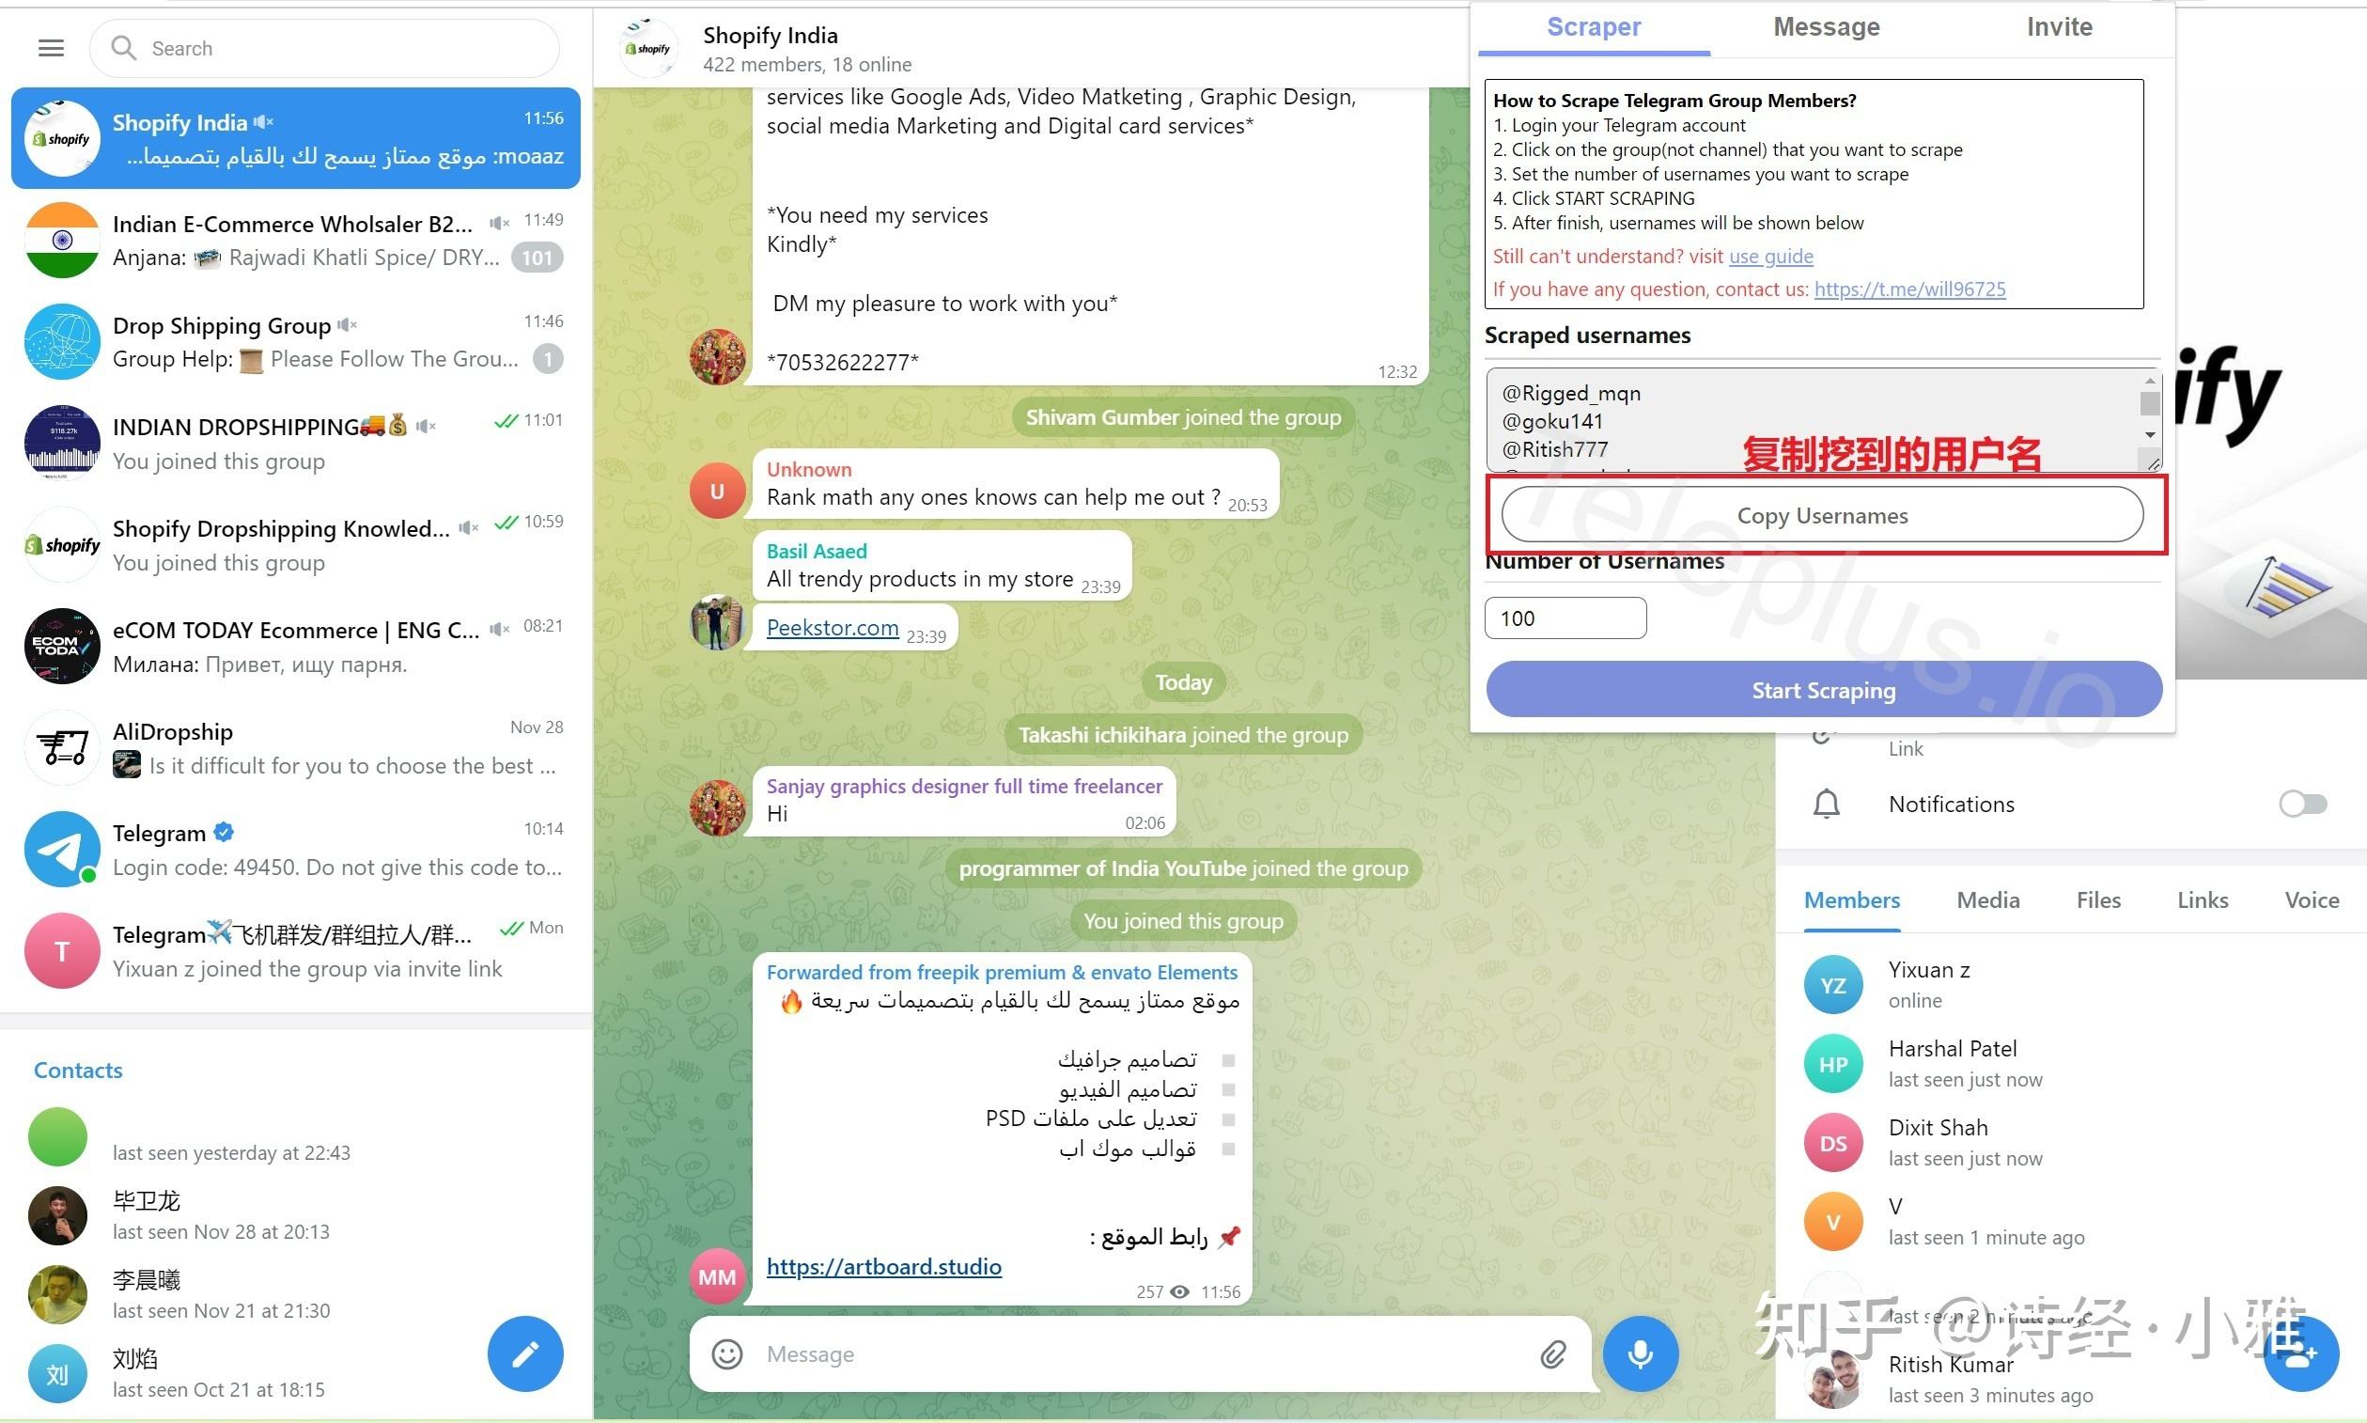Screen dimensions: 2367x1423
Task: Click the Links panel icon
Action: 2202,900
